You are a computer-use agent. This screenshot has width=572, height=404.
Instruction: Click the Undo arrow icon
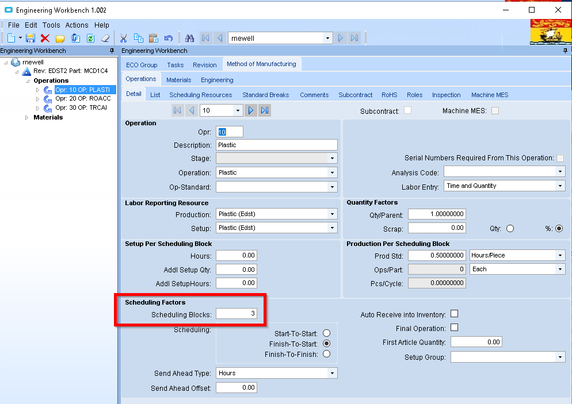point(168,38)
